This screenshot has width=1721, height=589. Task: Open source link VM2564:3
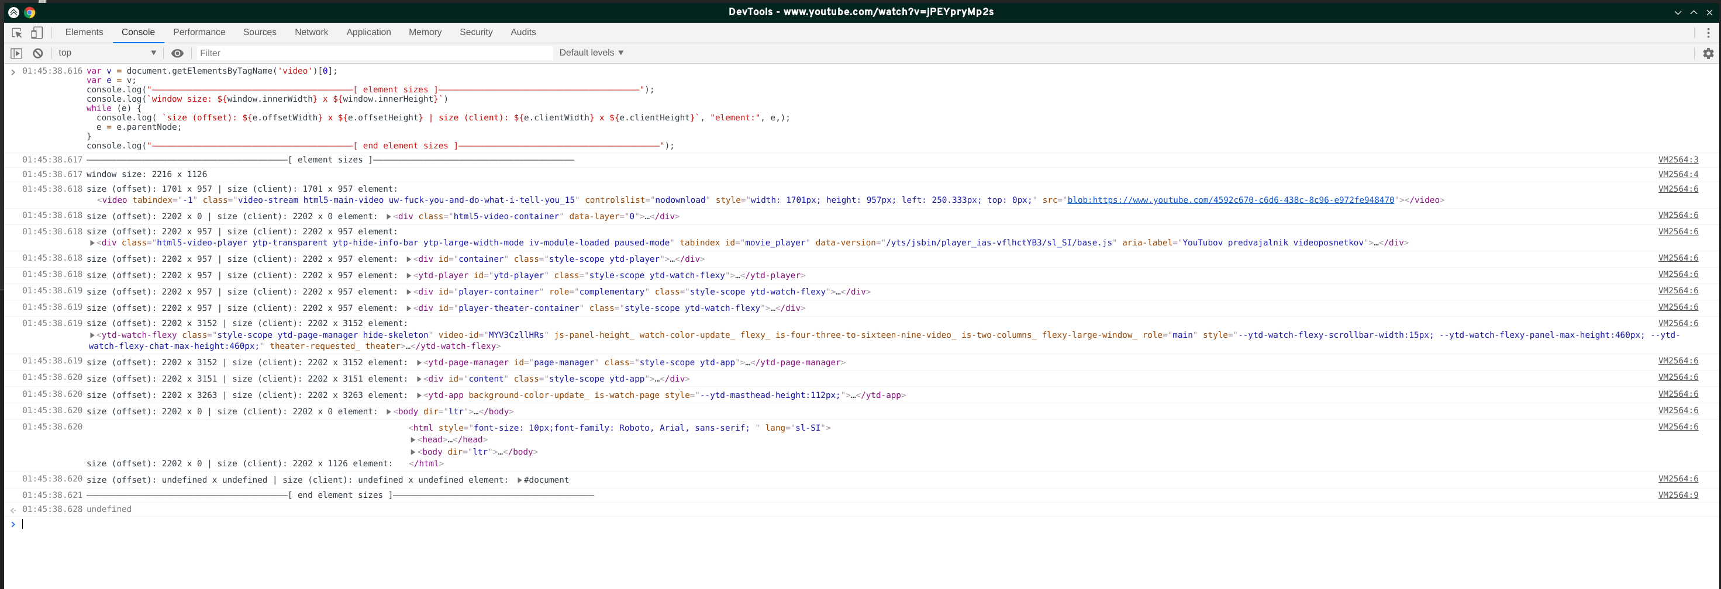click(x=1678, y=160)
